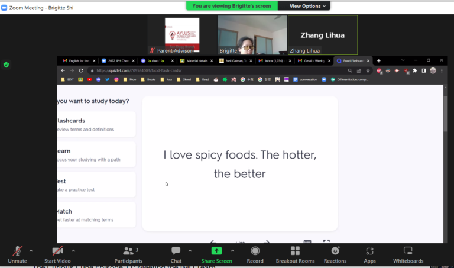
Task: Click the adblock extension icon
Action: (379, 70)
